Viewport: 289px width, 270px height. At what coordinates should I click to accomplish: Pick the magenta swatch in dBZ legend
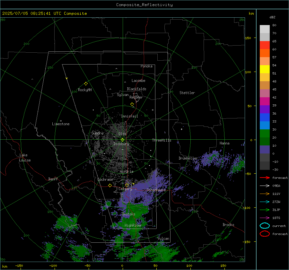tap(265, 101)
